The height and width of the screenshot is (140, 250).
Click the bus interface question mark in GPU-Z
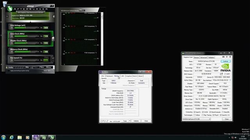(x=230, y=80)
